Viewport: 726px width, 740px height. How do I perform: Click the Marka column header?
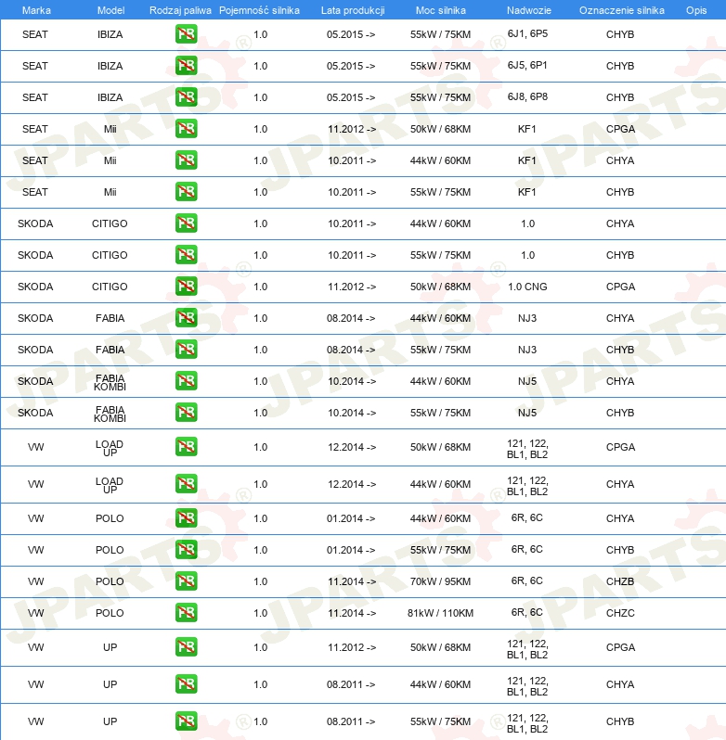click(x=36, y=10)
